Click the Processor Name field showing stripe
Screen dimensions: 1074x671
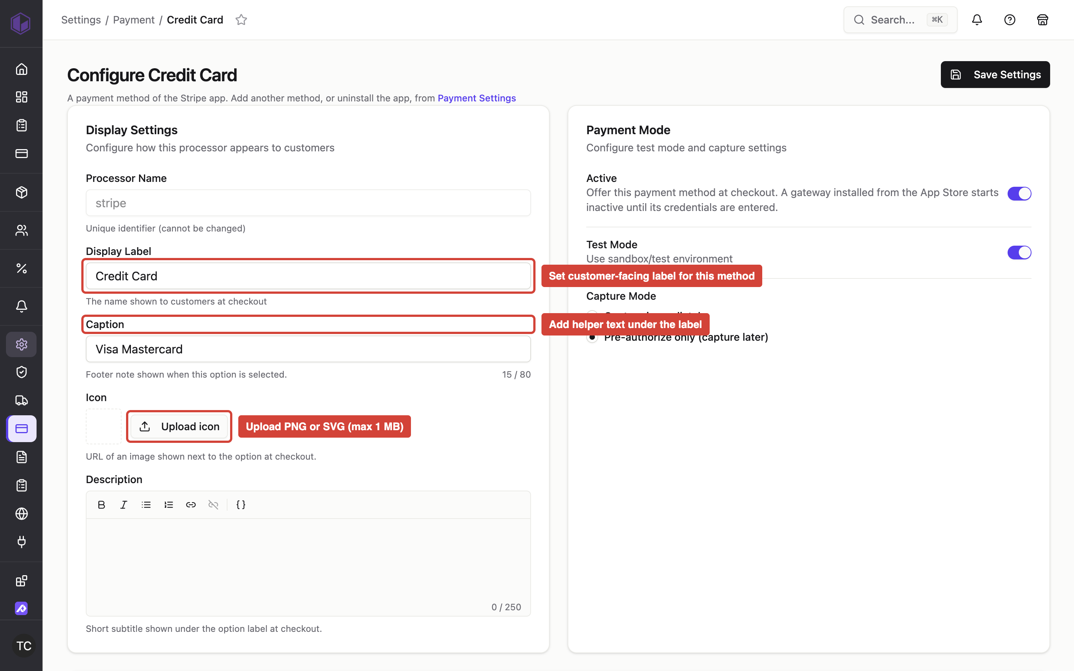point(308,203)
